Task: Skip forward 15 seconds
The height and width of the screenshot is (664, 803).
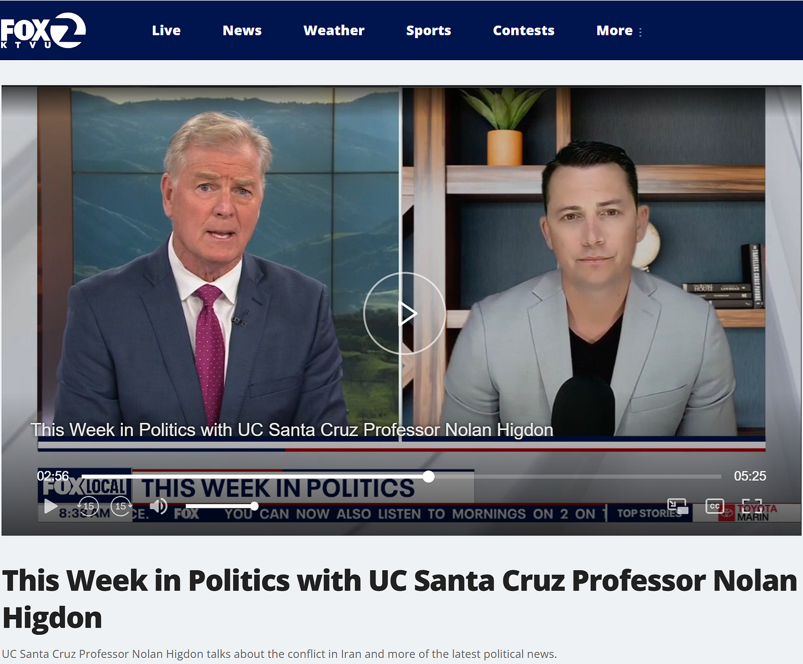Action: [121, 506]
